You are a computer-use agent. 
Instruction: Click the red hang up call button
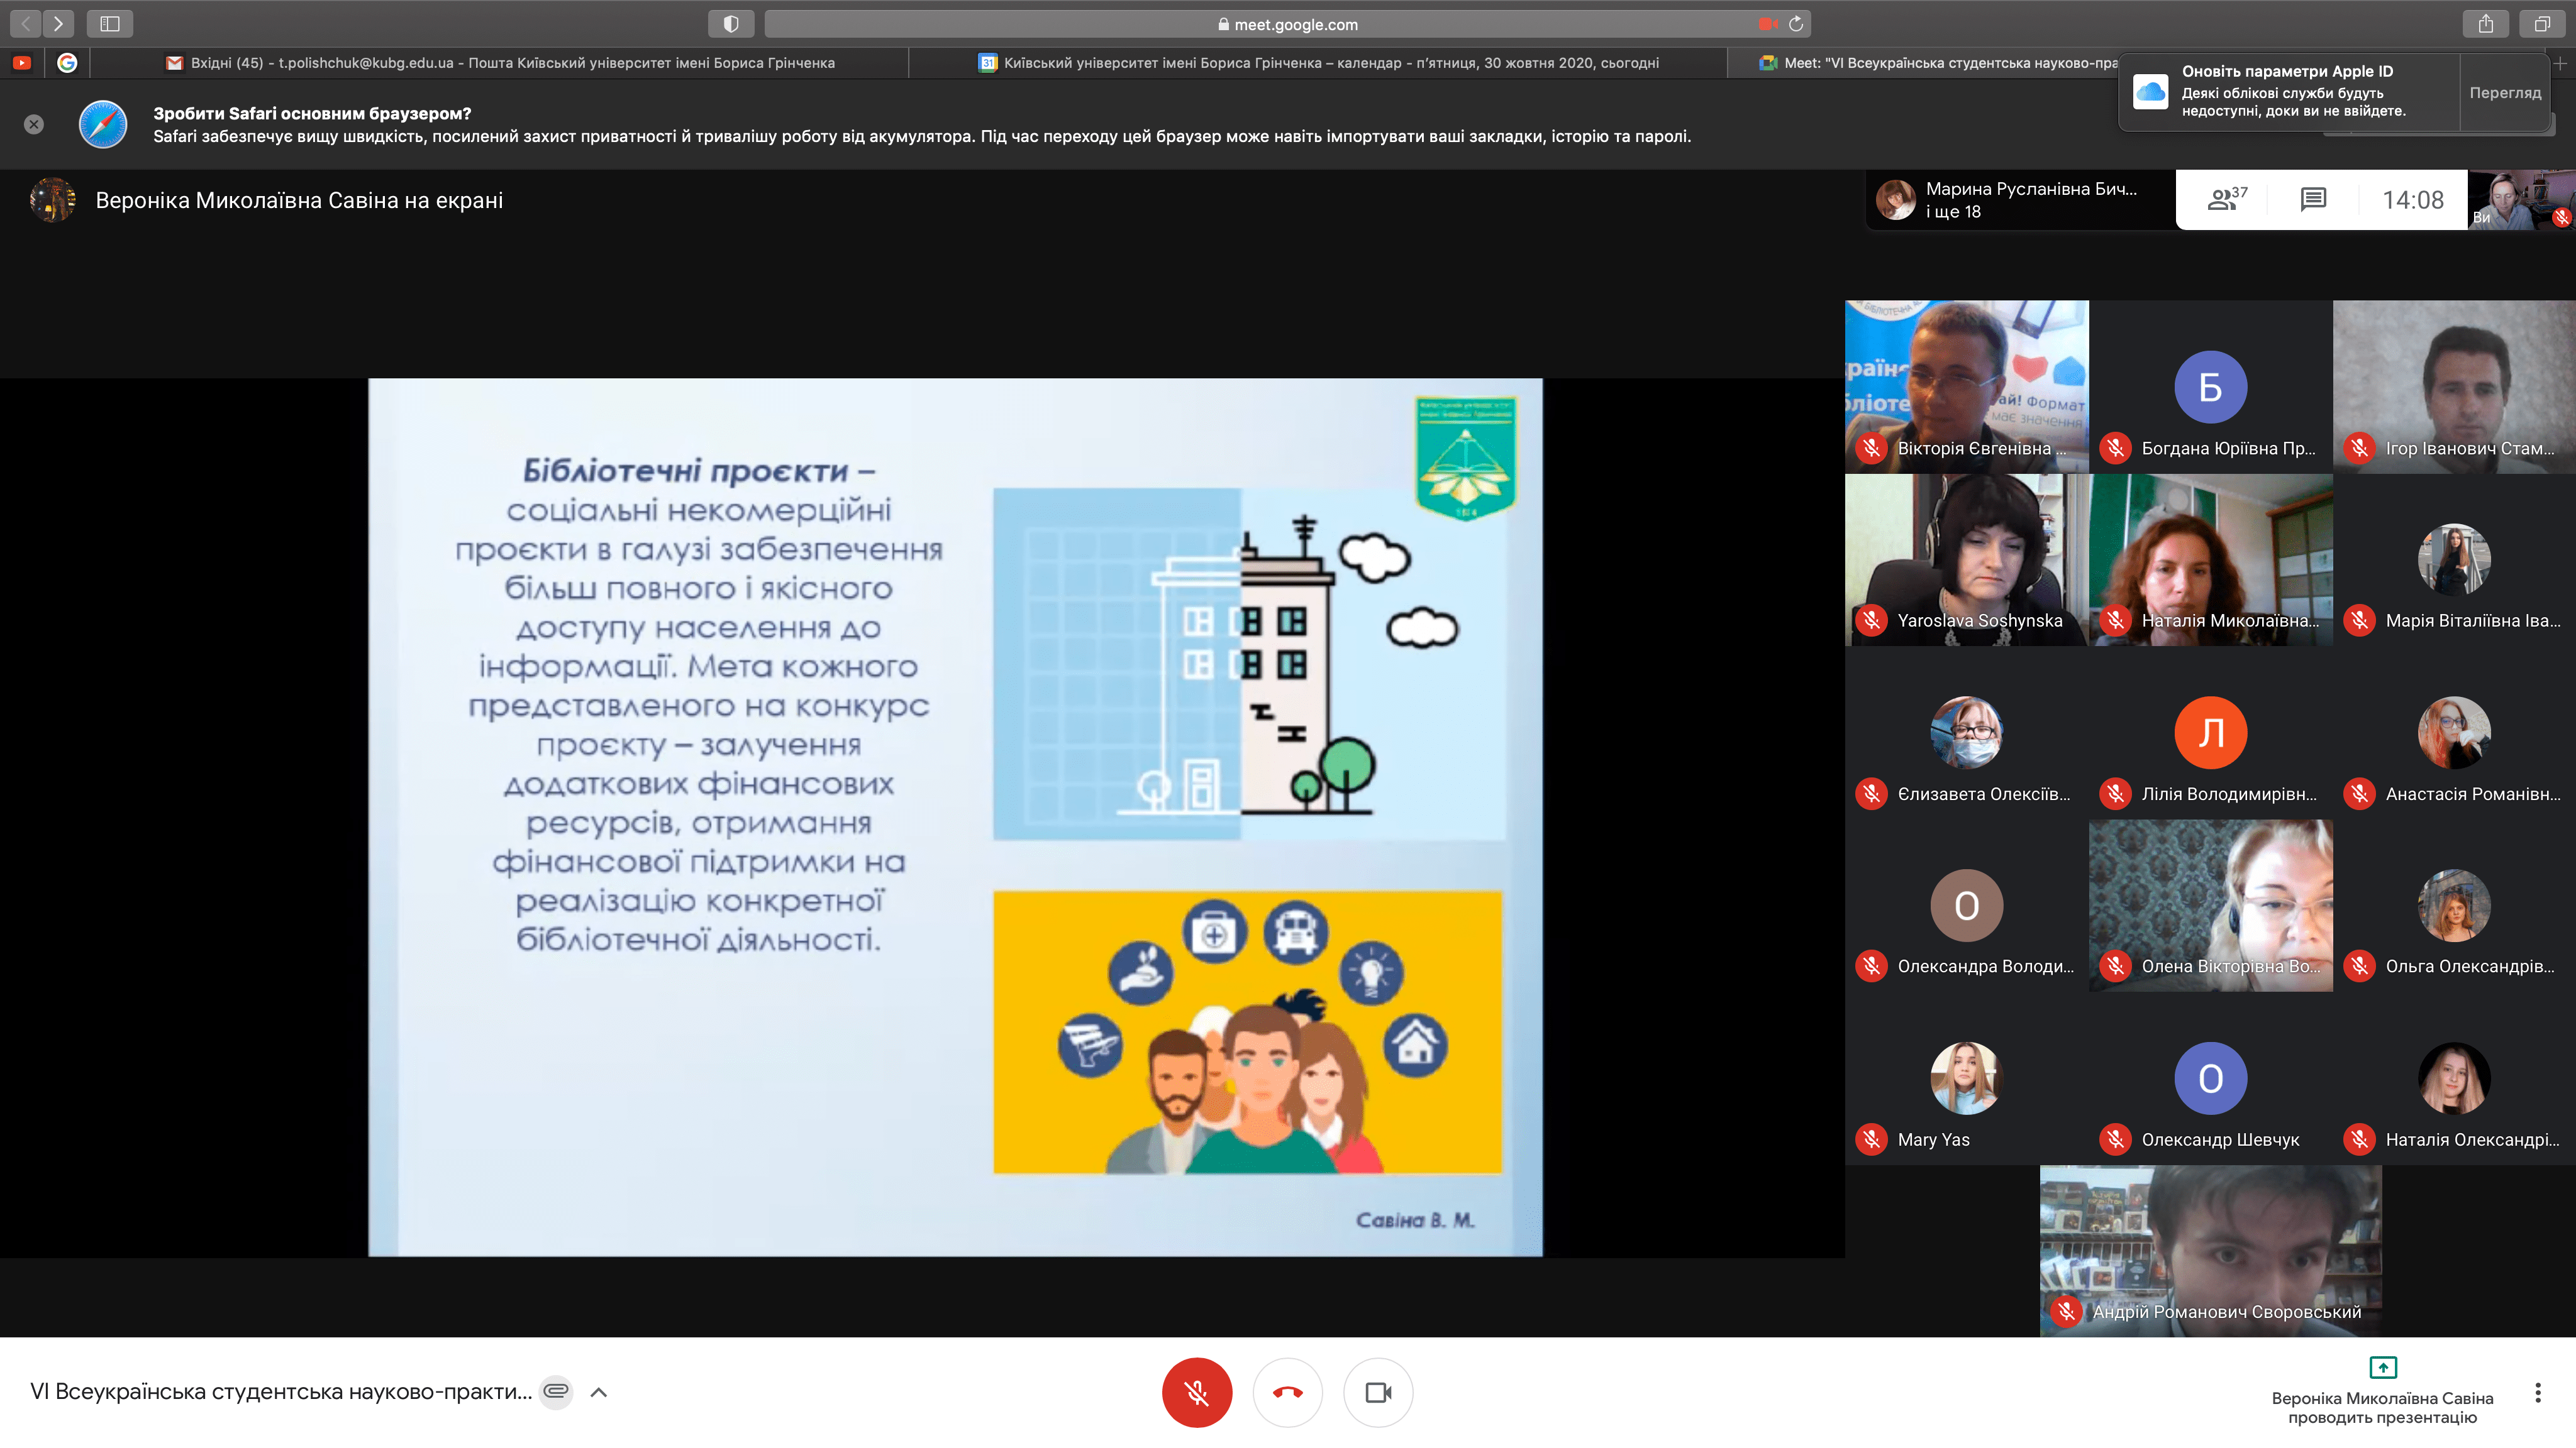(1287, 1392)
